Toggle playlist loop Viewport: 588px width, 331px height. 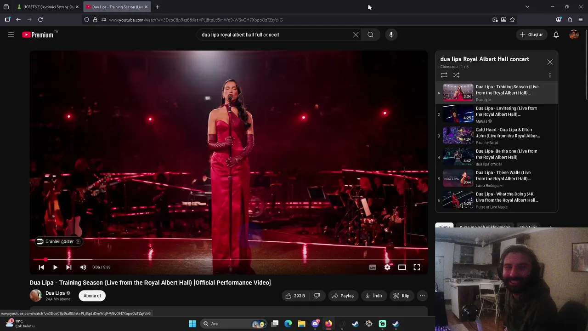tap(444, 75)
